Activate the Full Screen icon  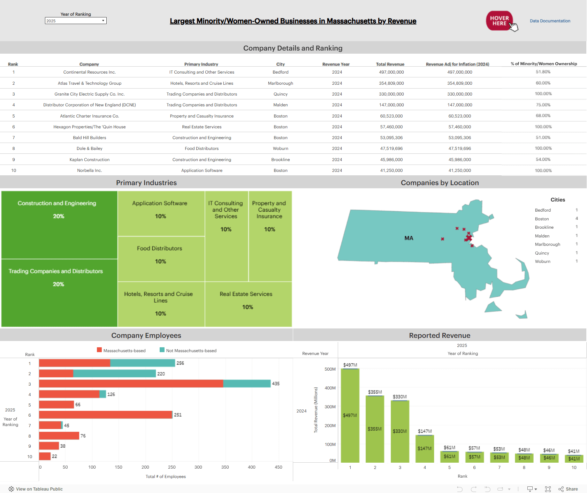click(548, 489)
